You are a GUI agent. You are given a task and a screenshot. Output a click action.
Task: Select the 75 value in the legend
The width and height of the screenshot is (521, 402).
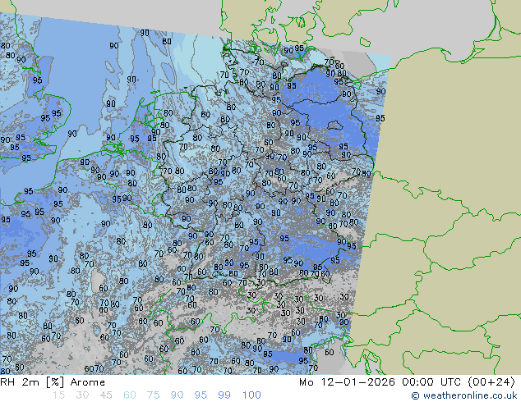153,395
